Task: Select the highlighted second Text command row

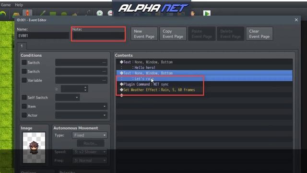Action: 204,73
